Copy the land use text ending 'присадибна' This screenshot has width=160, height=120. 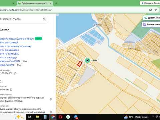(51, 112)
